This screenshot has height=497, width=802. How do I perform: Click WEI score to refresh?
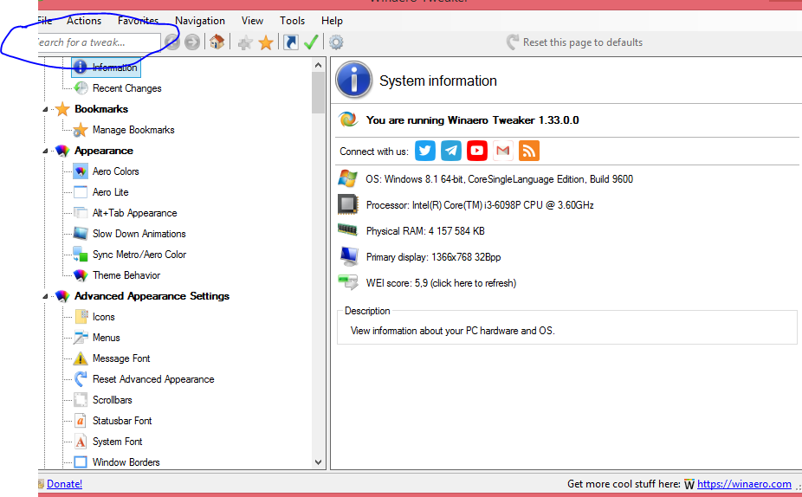[441, 283]
